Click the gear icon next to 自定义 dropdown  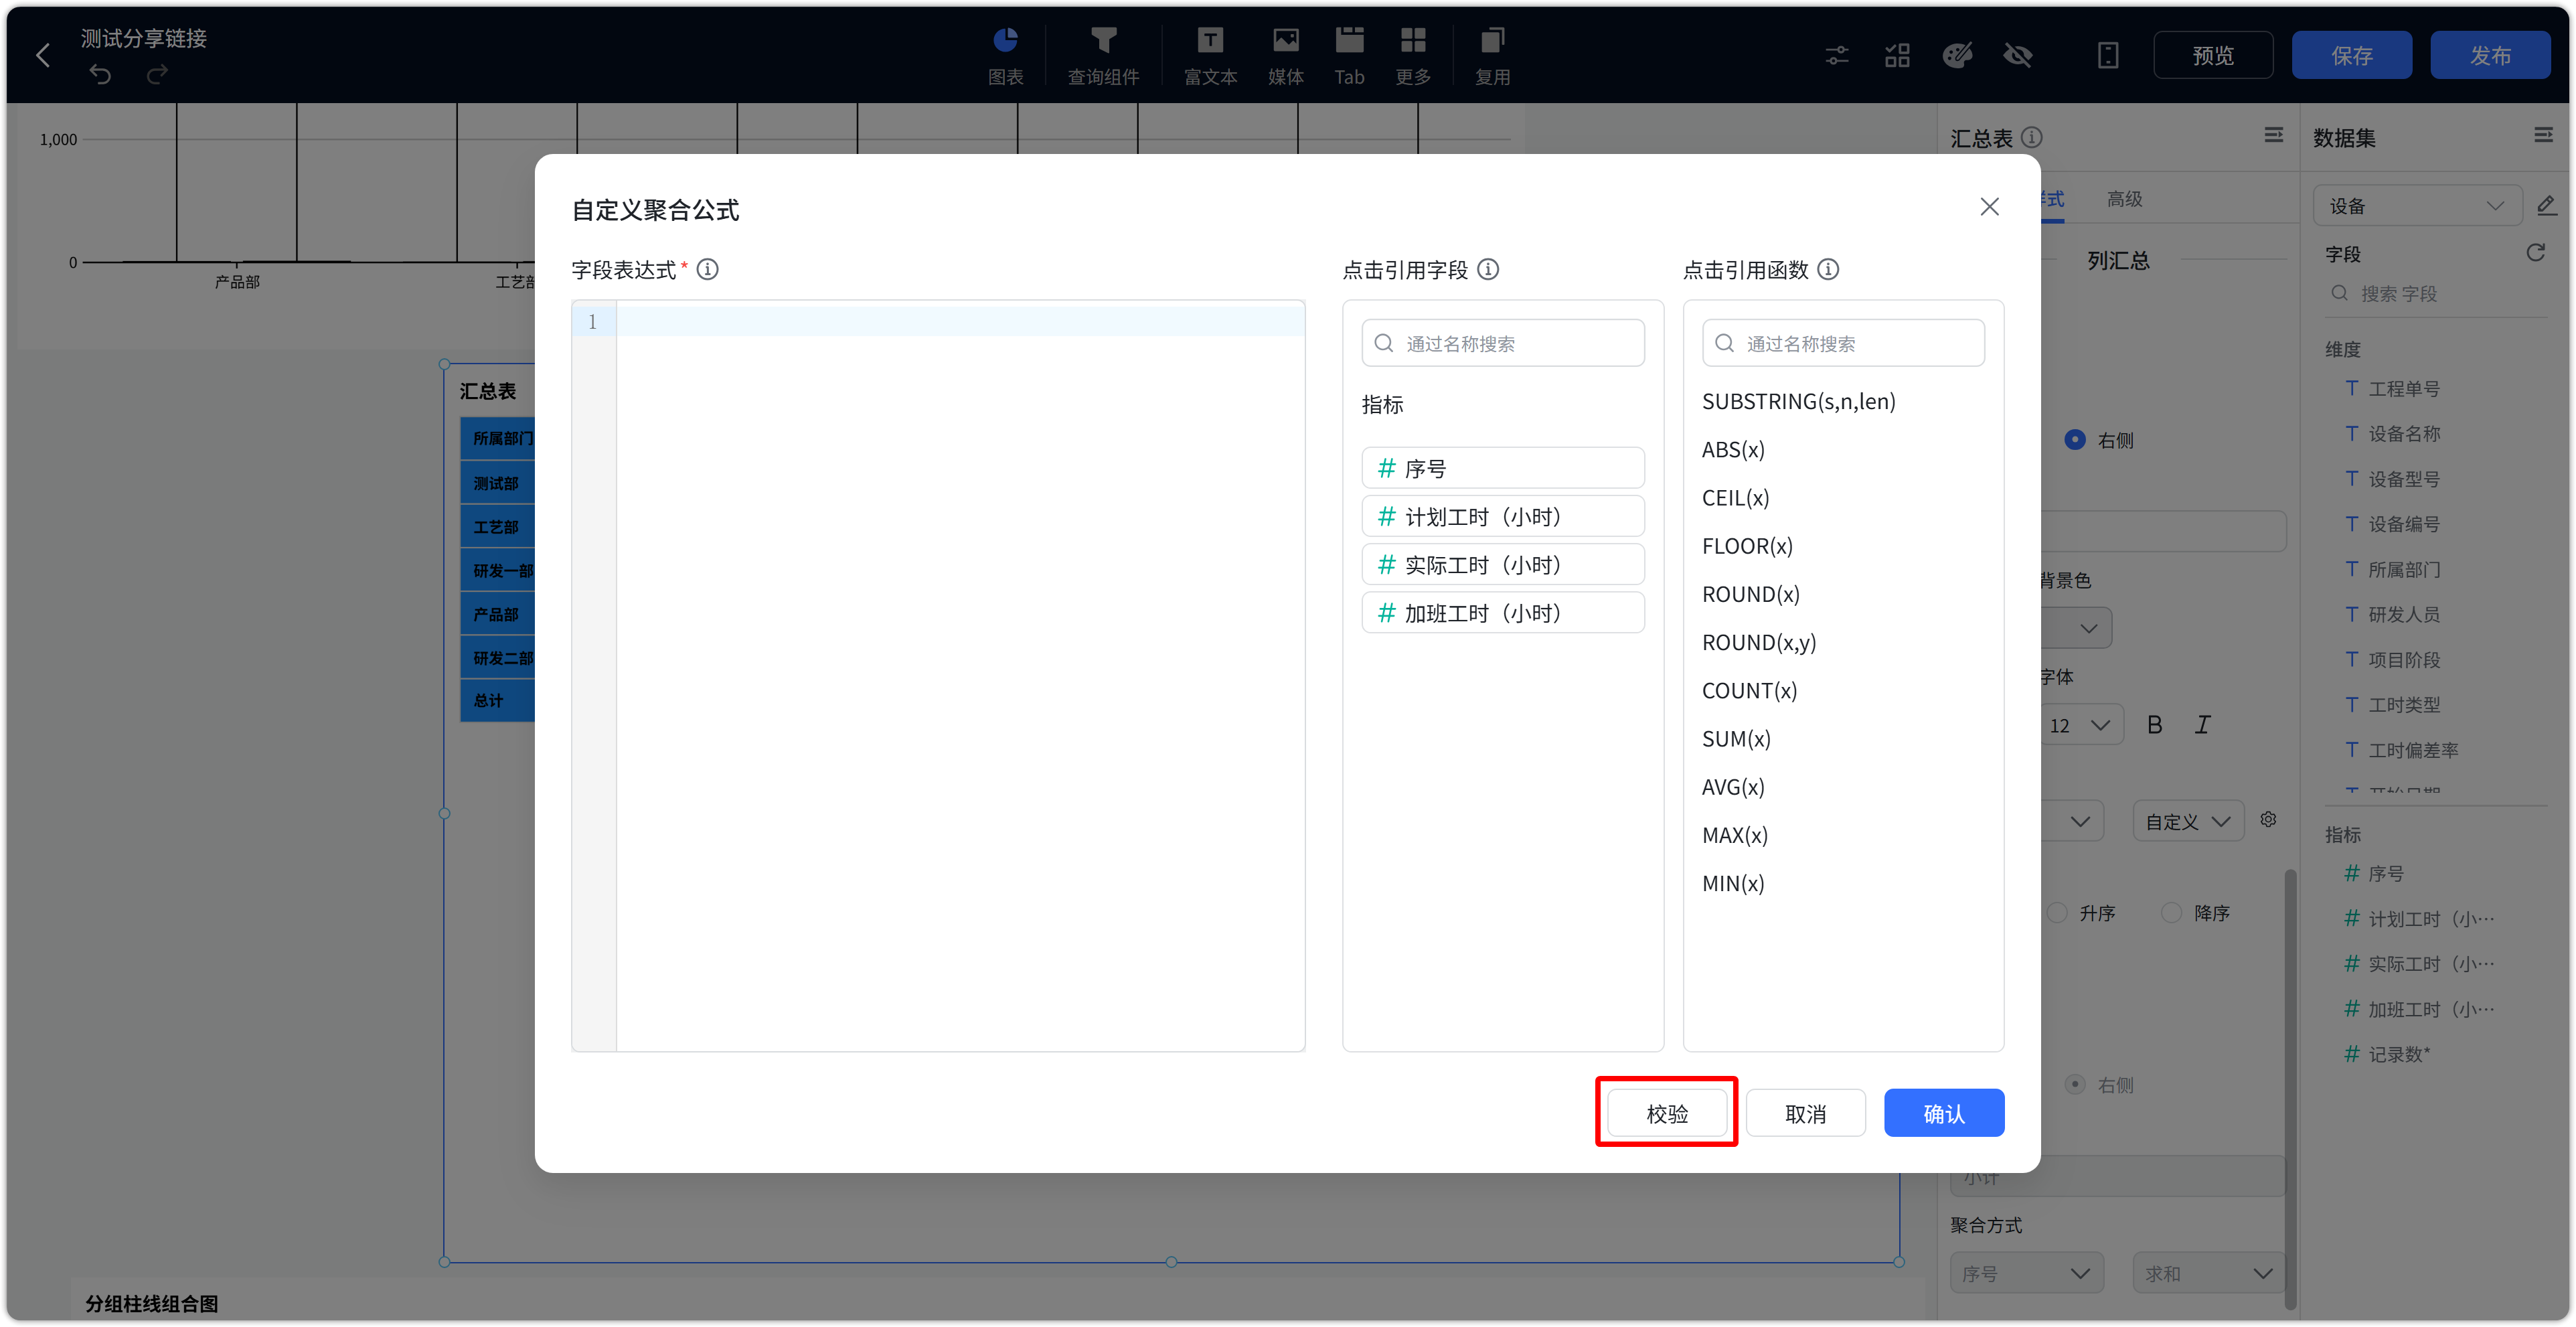(x=2268, y=819)
